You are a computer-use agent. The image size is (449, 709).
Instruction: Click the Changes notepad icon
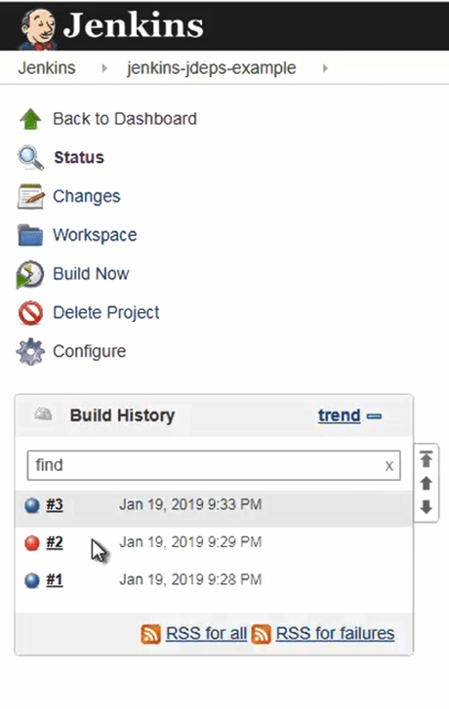point(31,196)
